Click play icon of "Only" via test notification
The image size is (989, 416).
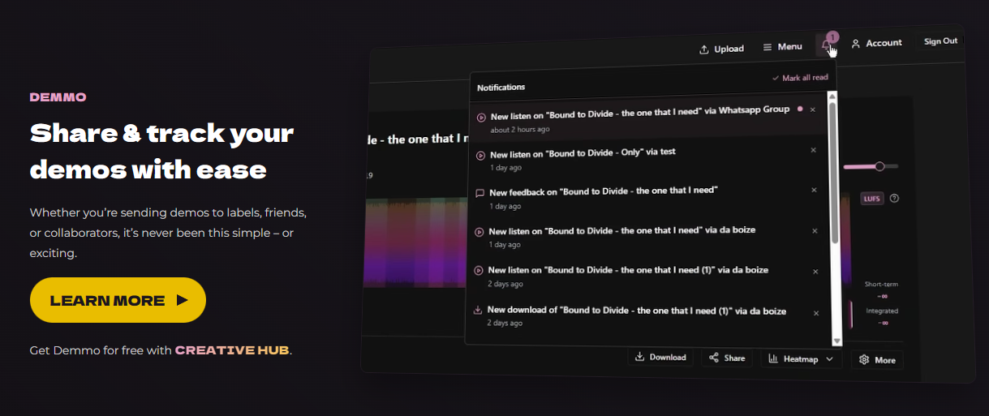pos(480,155)
